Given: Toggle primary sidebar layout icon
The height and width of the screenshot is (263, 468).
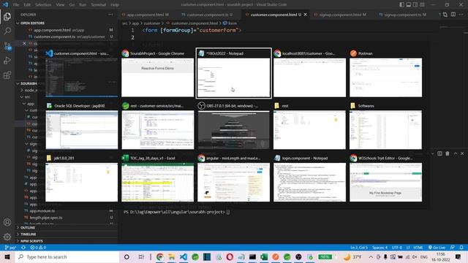Looking at the screenshot, I should [401, 4].
